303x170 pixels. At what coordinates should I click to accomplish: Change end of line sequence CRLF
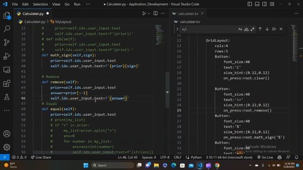pyautogui.click(x=178, y=157)
